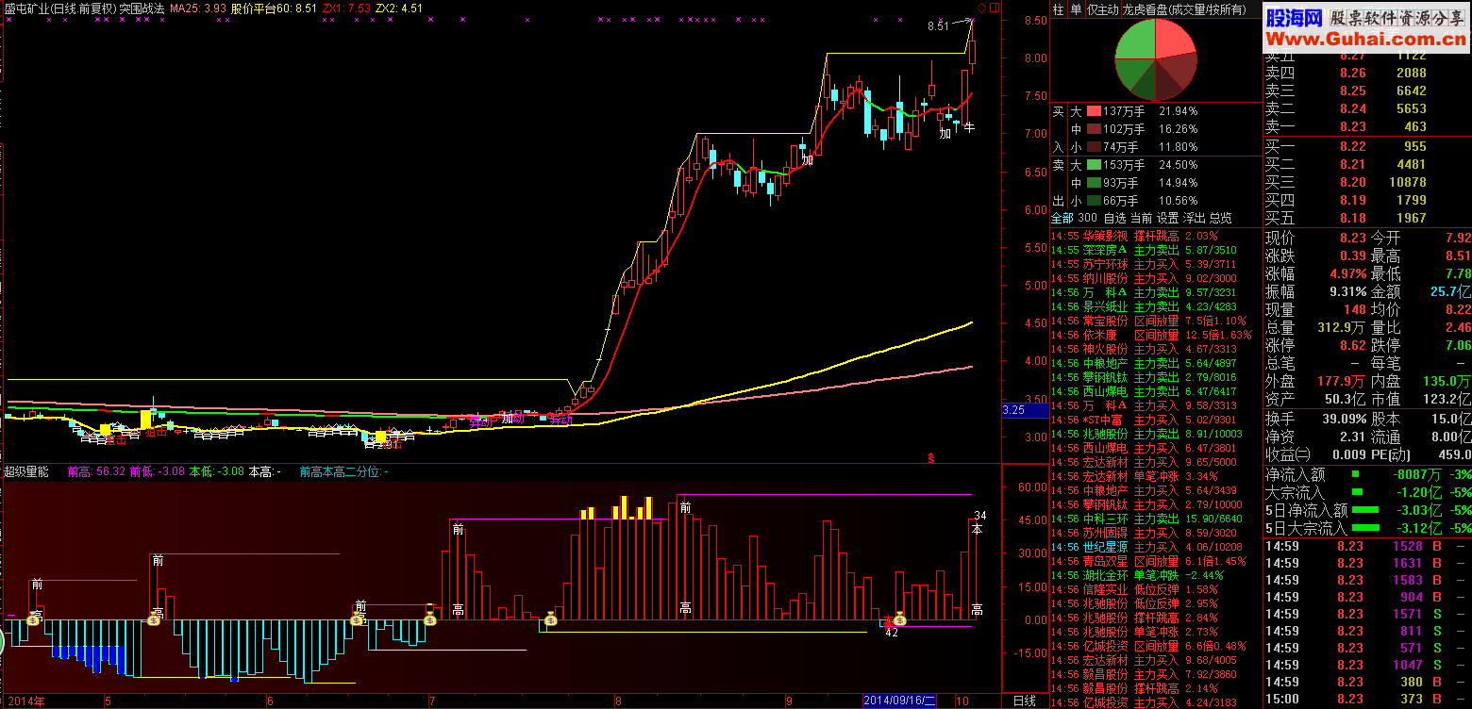The image size is (1472, 709).
Task: Open the 自选 watchlist filter
Action: point(1114,218)
